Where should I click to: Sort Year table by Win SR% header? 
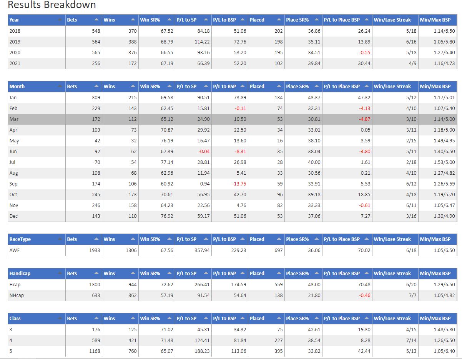click(x=150, y=20)
